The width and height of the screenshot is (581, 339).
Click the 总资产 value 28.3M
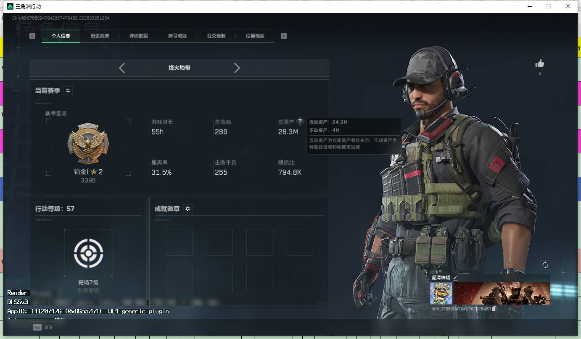click(288, 132)
